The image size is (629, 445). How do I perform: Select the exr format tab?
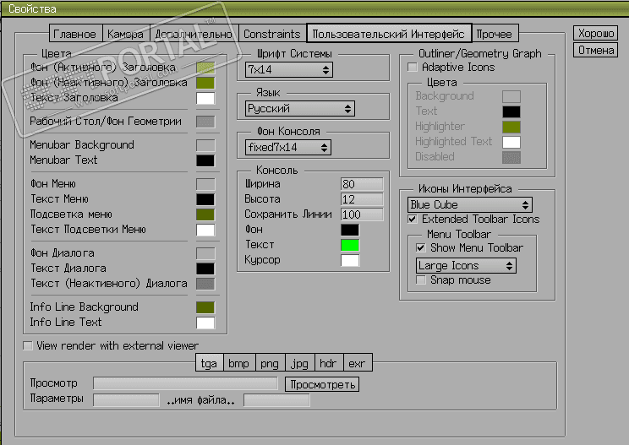[358, 363]
